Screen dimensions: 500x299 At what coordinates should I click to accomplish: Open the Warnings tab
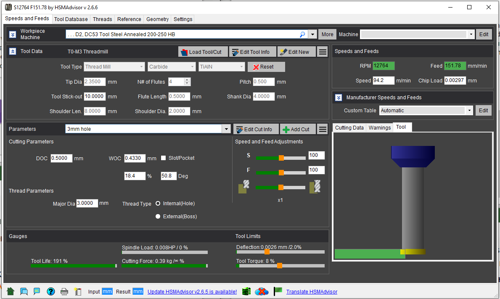[379, 127]
